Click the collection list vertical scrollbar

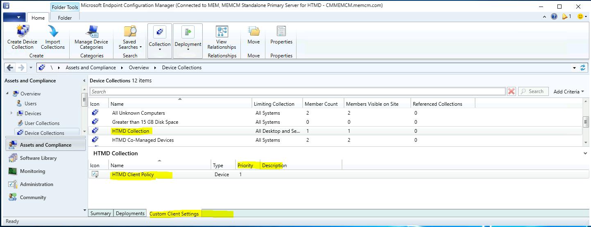click(586, 123)
